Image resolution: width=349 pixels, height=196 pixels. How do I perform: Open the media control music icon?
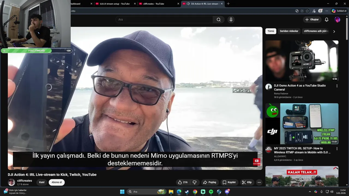coord(314,11)
